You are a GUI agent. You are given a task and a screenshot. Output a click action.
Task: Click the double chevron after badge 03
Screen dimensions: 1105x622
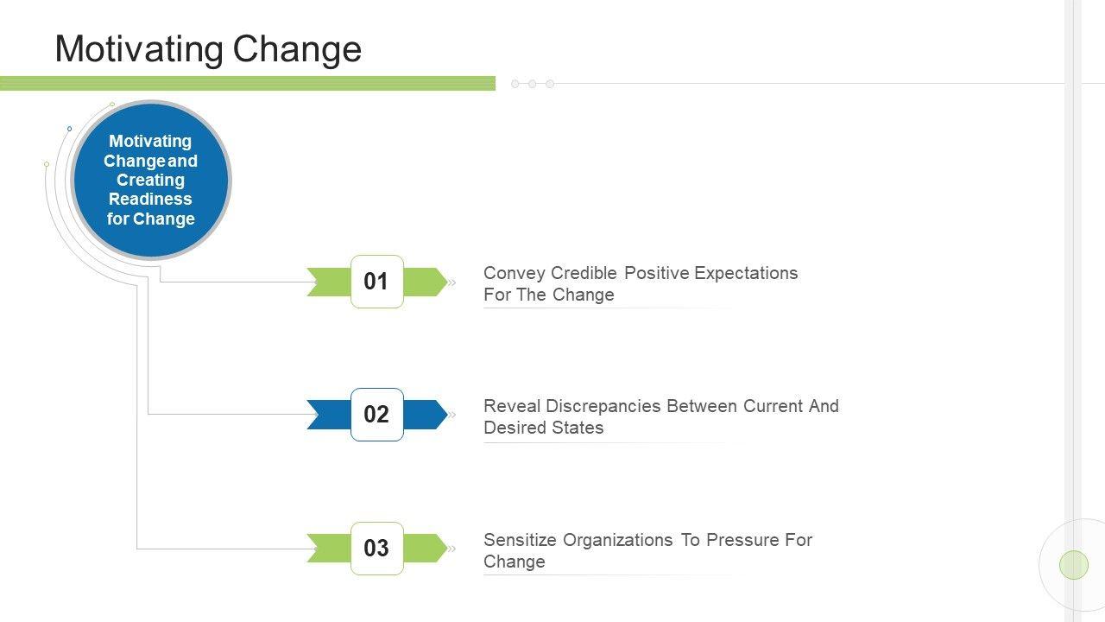coord(451,549)
